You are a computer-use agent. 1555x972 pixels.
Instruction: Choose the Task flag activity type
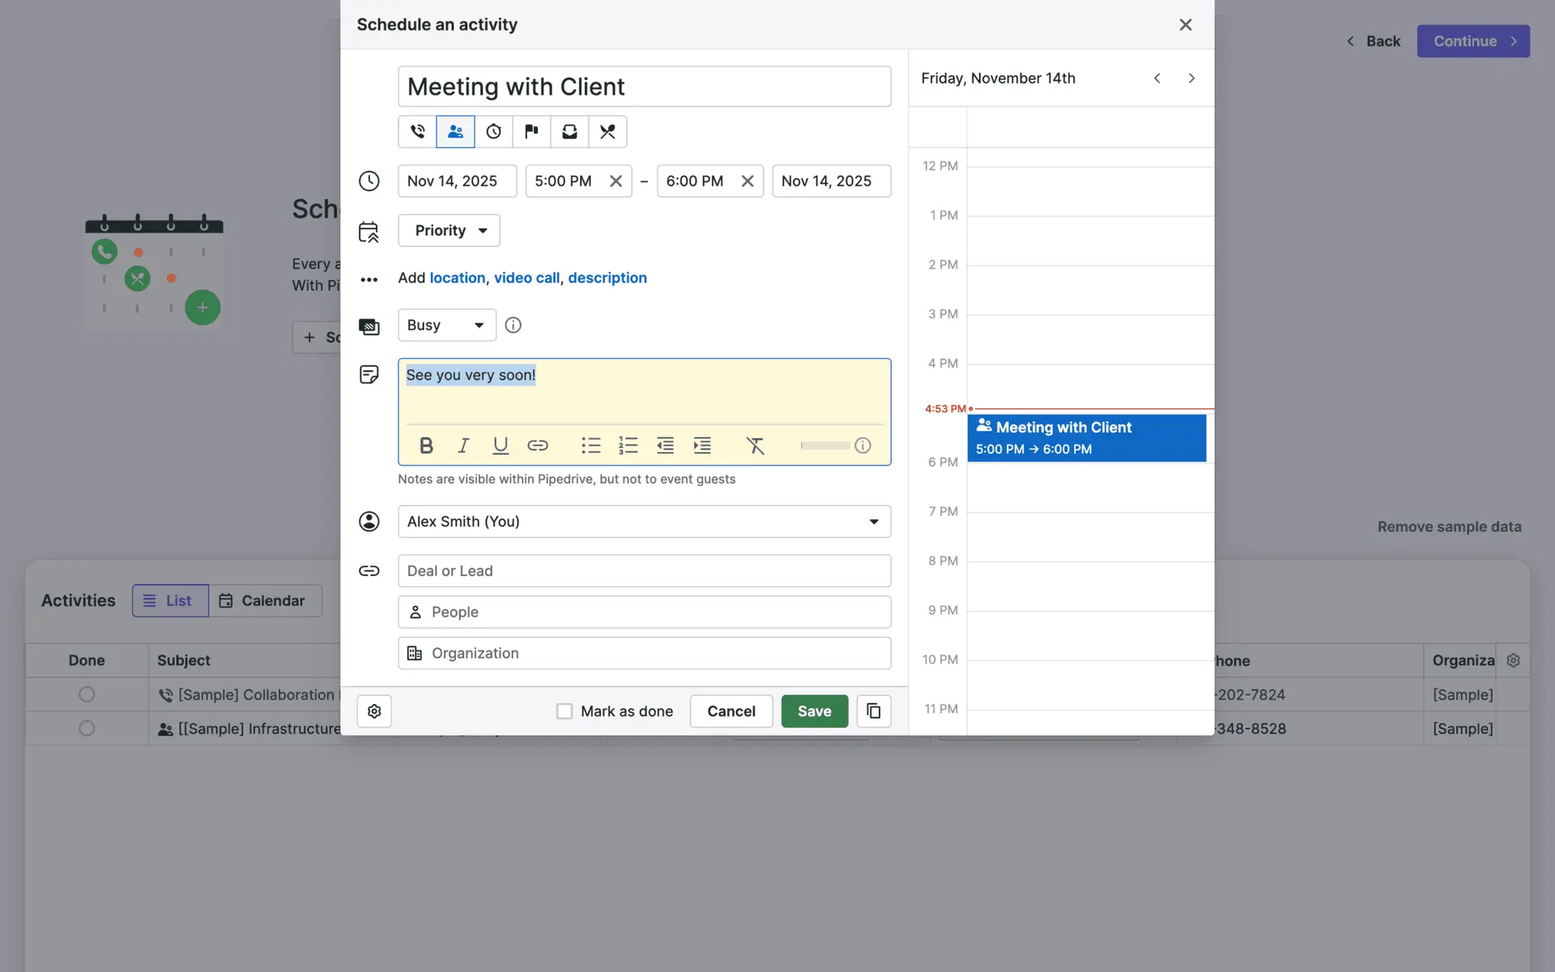click(531, 131)
